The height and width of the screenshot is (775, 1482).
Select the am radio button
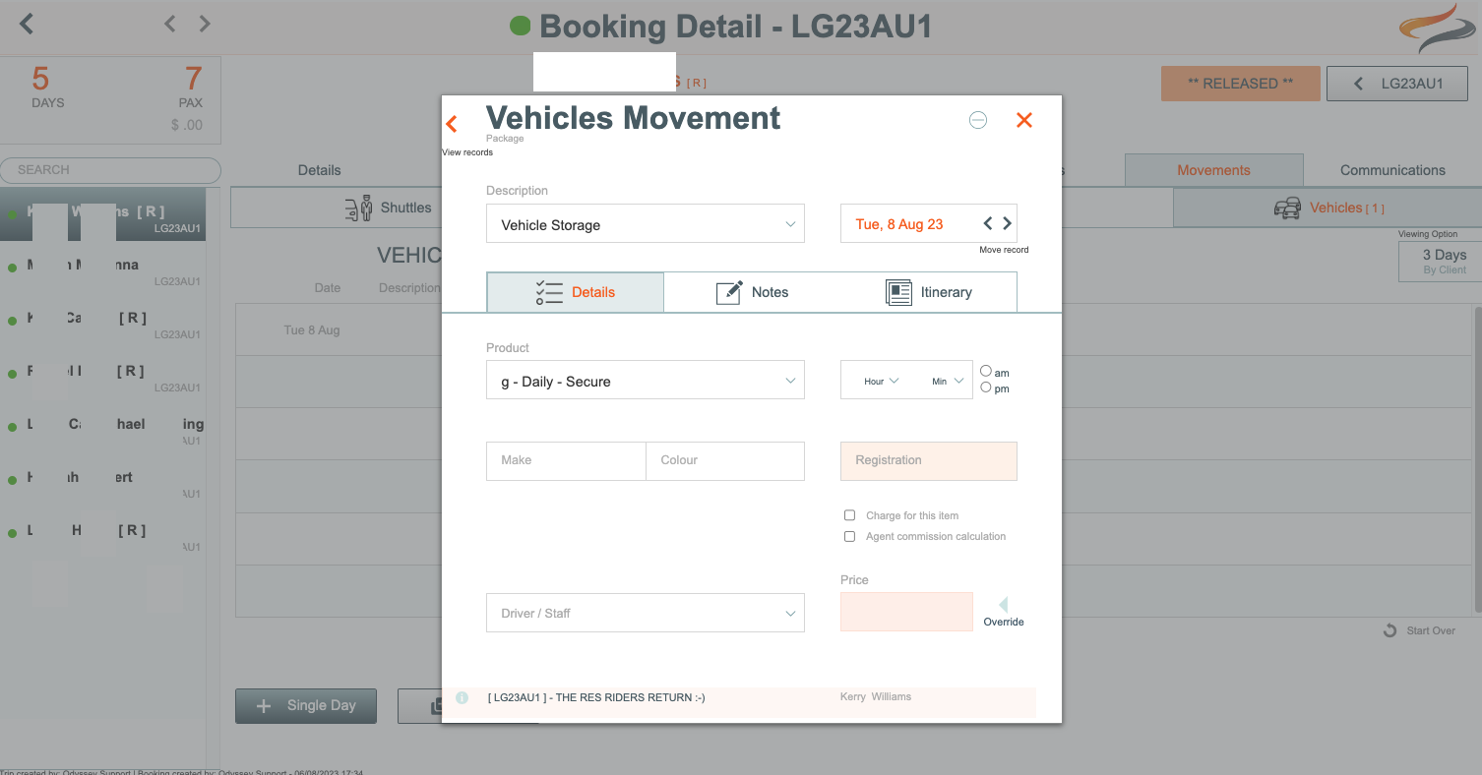click(986, 371)
